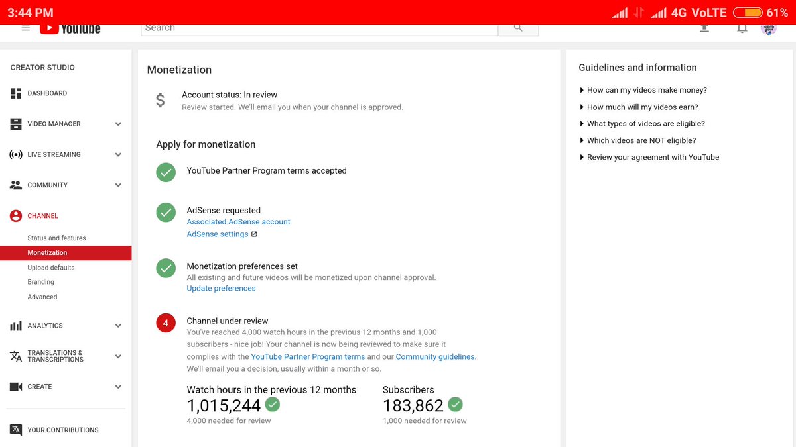Click the Creator Studio heading
796x447 pixels.
pyautogui.click(x=42, y=68)
